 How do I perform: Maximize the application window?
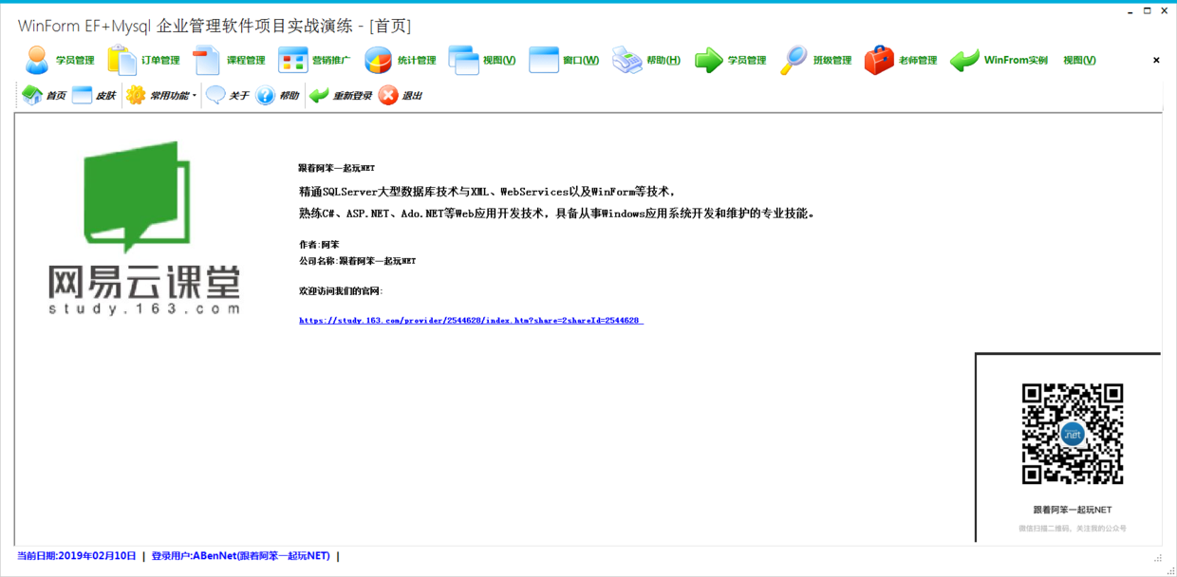[1149, 11]
